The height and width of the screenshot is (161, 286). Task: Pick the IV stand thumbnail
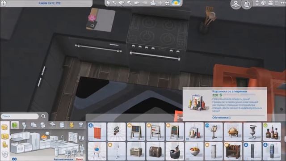(x=117, y=151)
